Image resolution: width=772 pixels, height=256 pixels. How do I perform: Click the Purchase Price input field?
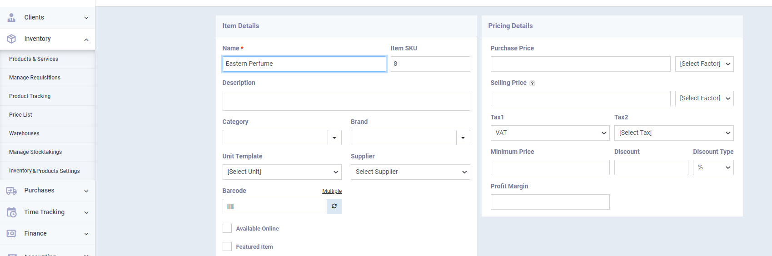580,64
